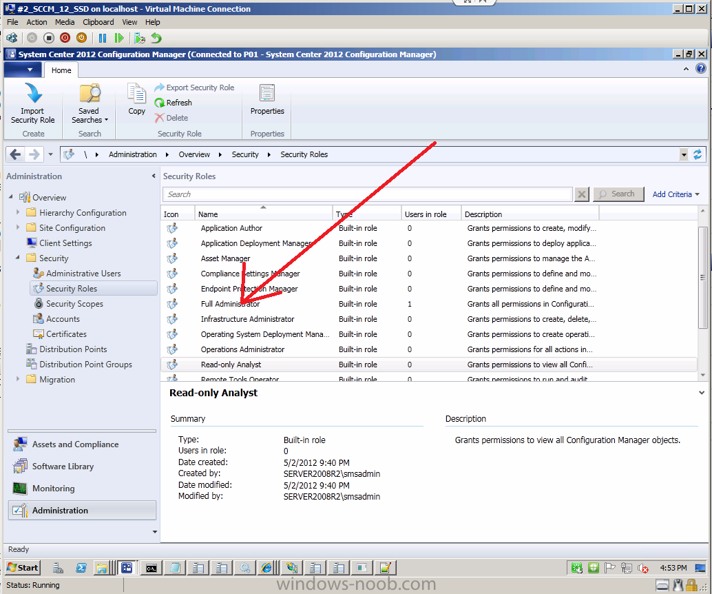Open the Monitoring workspace
This screenshot has height=594, width=712.
coord(82,489)
